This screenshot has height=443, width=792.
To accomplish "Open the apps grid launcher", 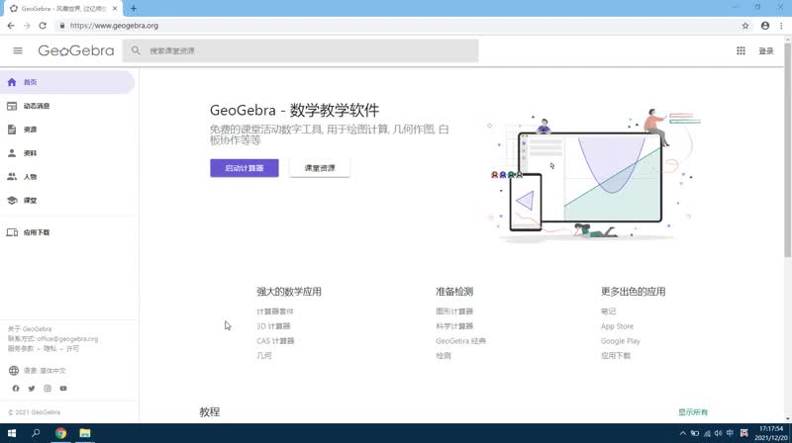I will click(x=741, y=50).
